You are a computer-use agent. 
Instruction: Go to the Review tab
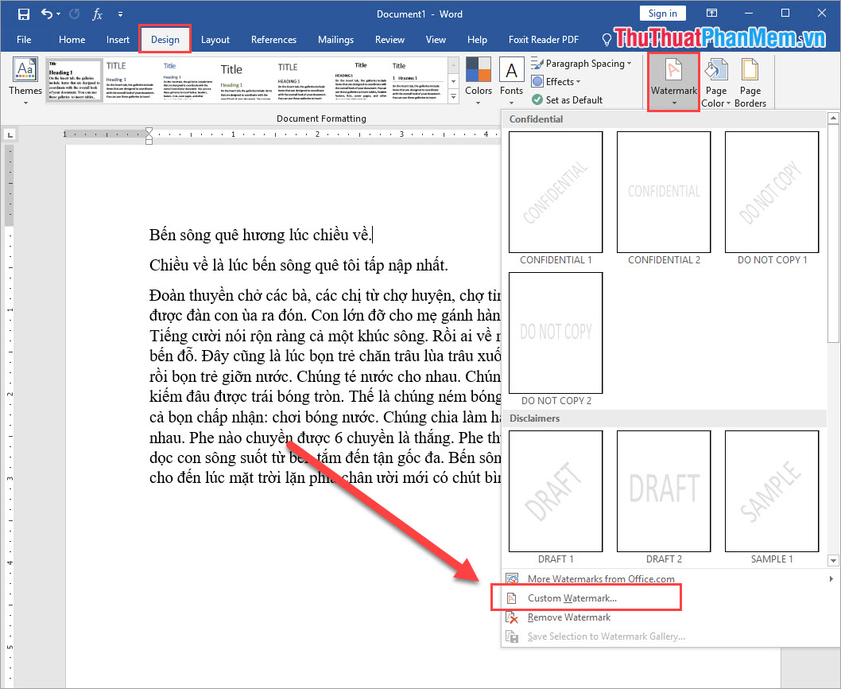tap(390, 39)
